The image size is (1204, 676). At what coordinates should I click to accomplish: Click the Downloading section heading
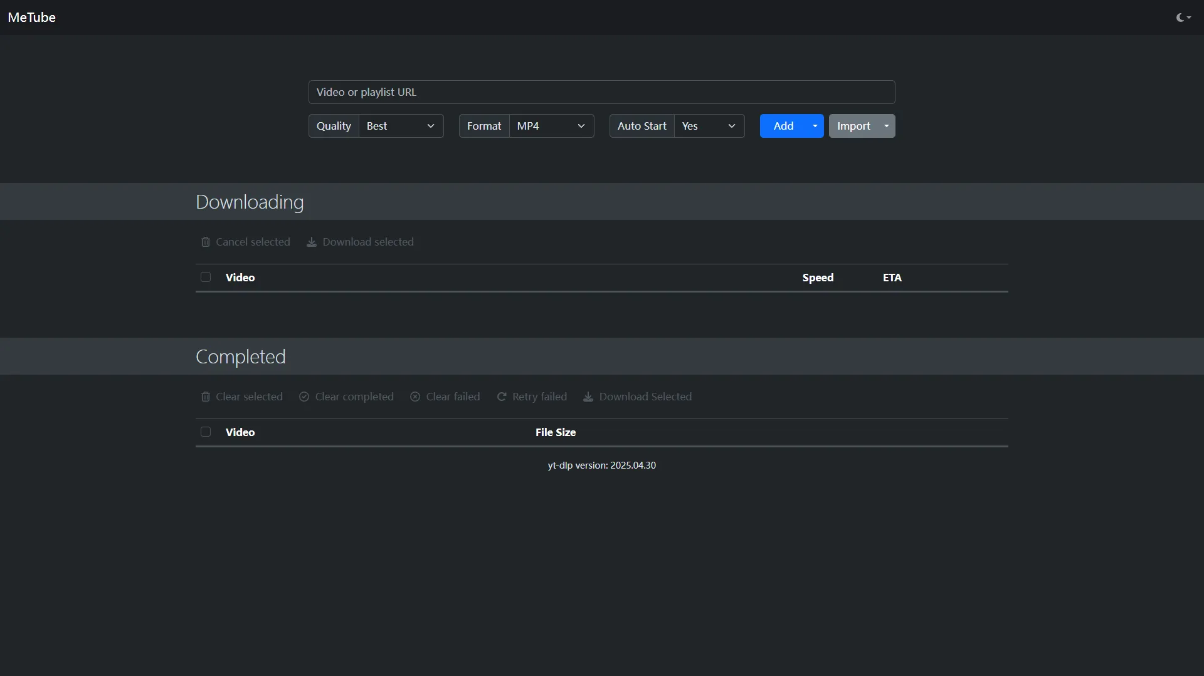coord(250,202)
